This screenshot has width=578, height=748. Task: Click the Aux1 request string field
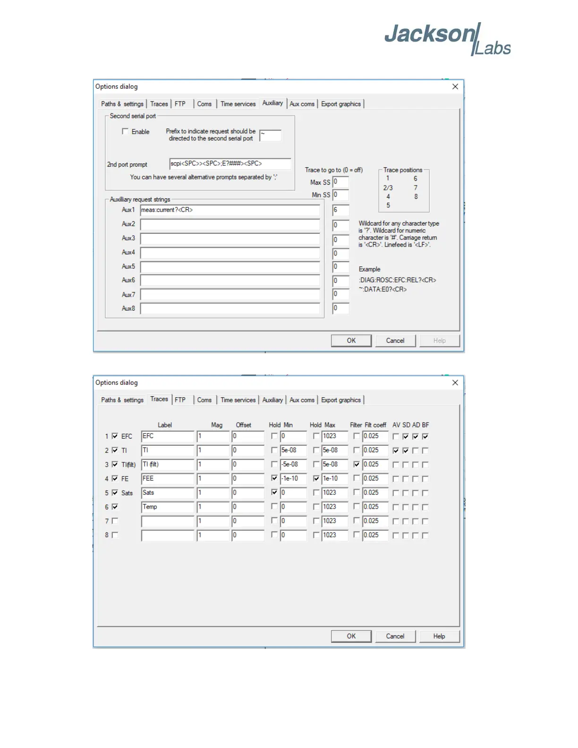click(x=229, y=210)
